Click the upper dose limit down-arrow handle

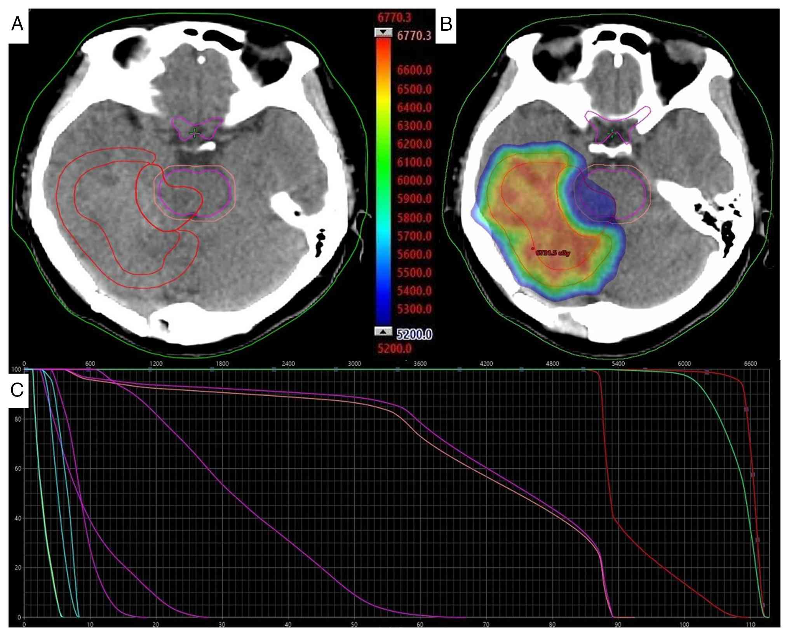point(383,33)
